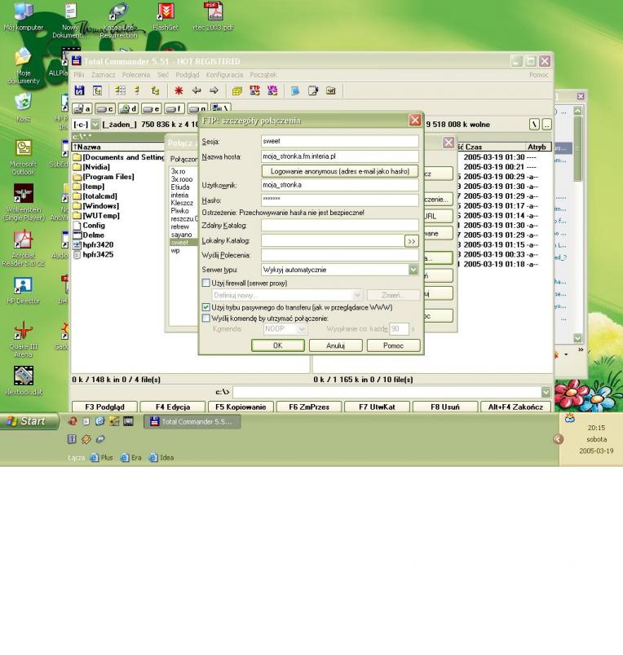
Task: Click the FTP new URL toolbar icon
Action: 272,90
